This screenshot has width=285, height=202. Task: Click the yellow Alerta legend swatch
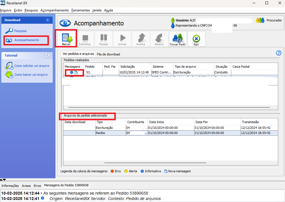(126, 171)
